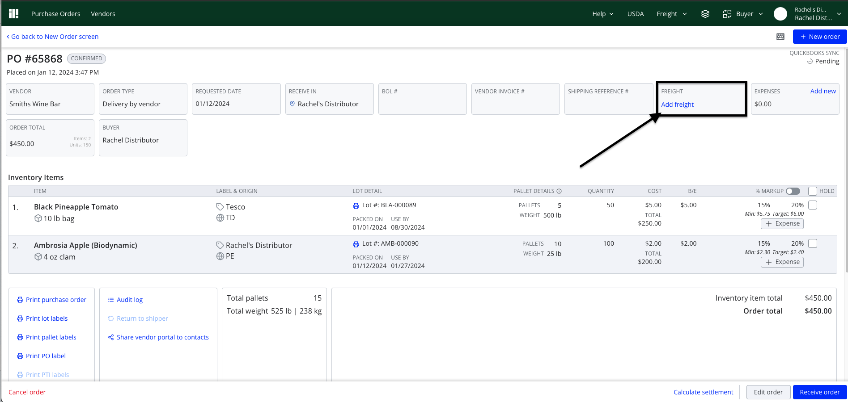Add Expense to Ambrosia Apple row
This screenshot has width=848, height=402.
coord(782,262)
